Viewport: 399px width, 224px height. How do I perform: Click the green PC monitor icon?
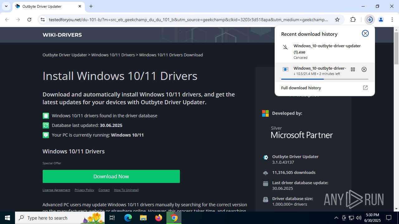[46, 135]
